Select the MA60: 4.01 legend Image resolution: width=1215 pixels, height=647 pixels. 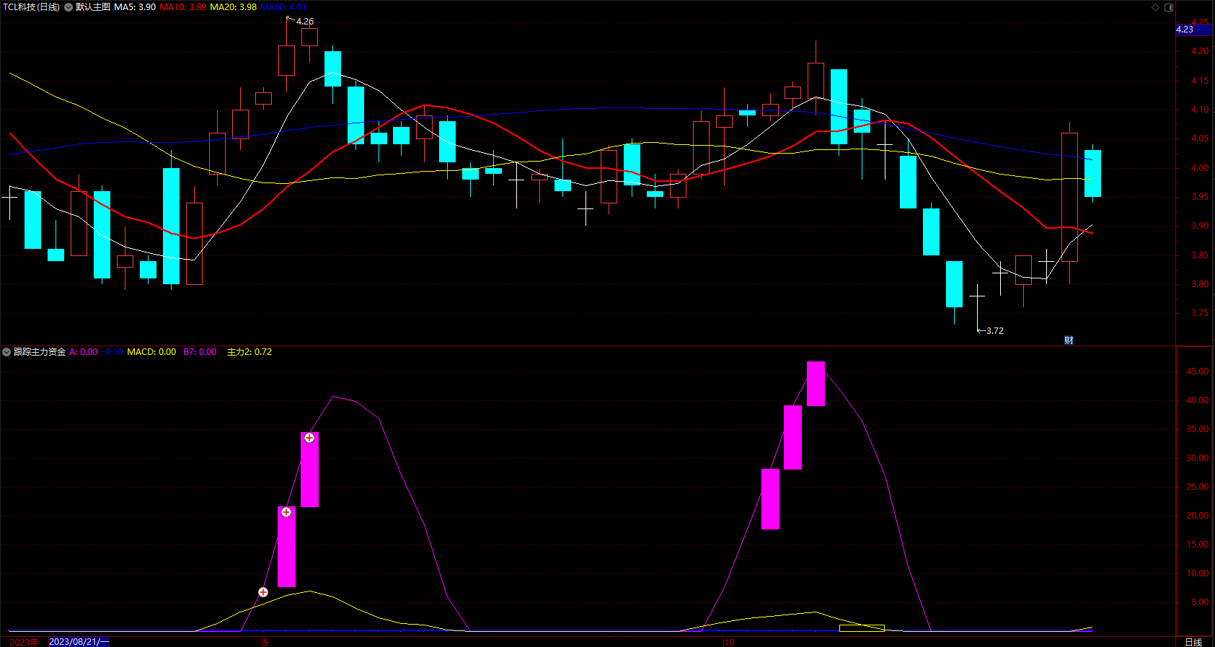click(x=283, y=7)
